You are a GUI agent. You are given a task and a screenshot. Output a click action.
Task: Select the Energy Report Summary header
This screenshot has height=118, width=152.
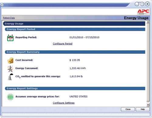click(x=75, y=52)
